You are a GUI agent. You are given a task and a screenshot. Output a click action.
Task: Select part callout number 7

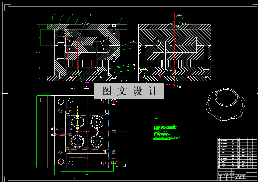tap(133, 41)
